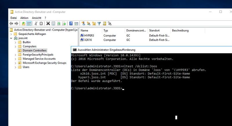
Task: Click the Back arrow in the toolbar
Action: coord(11,24)
